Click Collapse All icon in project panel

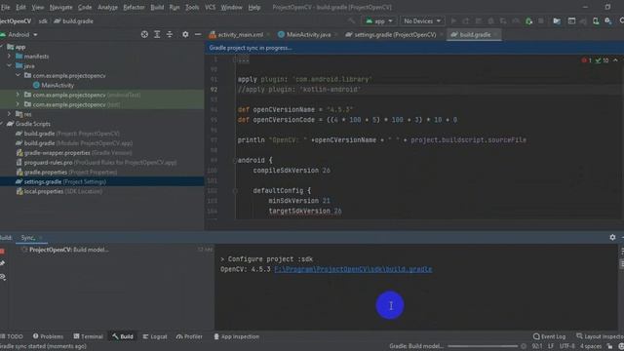pyautogui.click(x=170, y=35)
